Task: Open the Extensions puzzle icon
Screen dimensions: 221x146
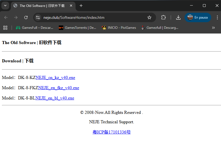Action: pos(164,17)
